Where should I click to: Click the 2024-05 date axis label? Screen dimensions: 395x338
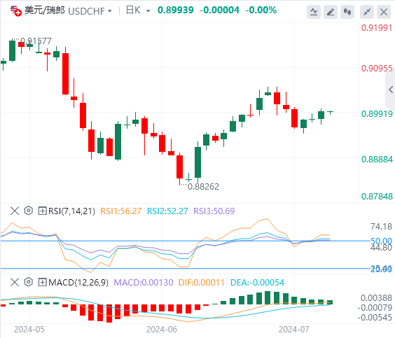[29, 330]
